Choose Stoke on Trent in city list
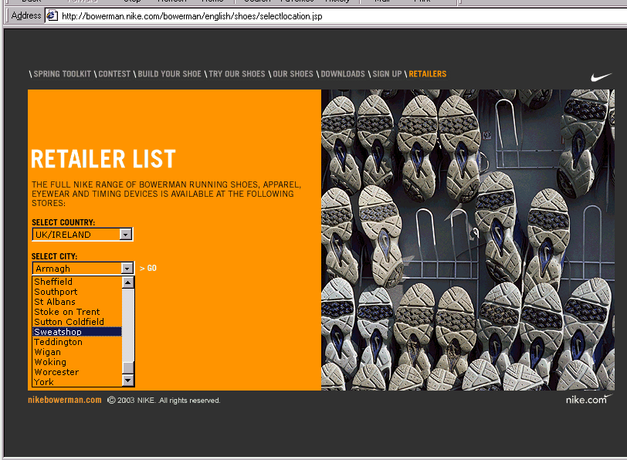 pyautogui.click(x=77, y=312)
